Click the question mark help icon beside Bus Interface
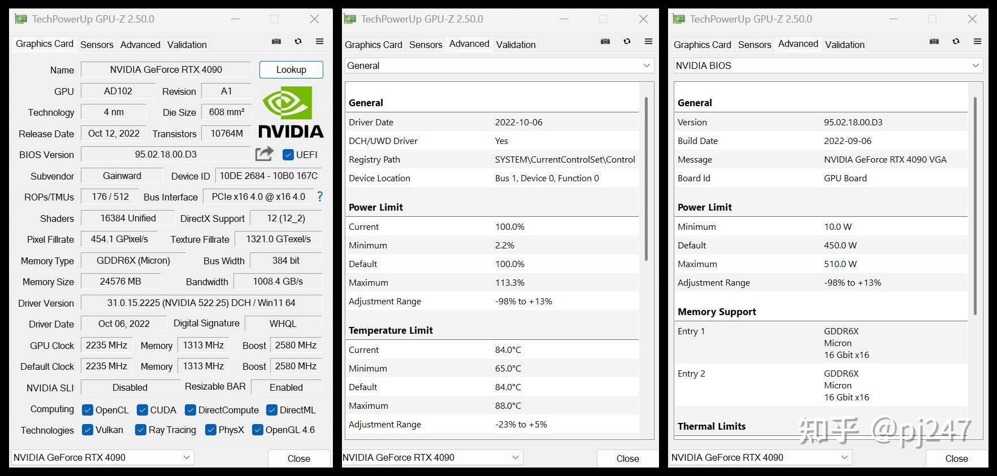The image size is (997, 476). (320, 196)
